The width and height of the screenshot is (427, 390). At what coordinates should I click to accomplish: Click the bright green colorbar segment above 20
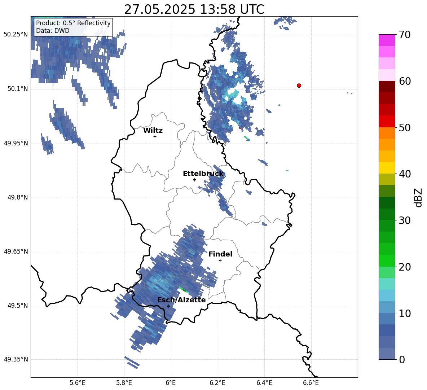coord(387,260)
